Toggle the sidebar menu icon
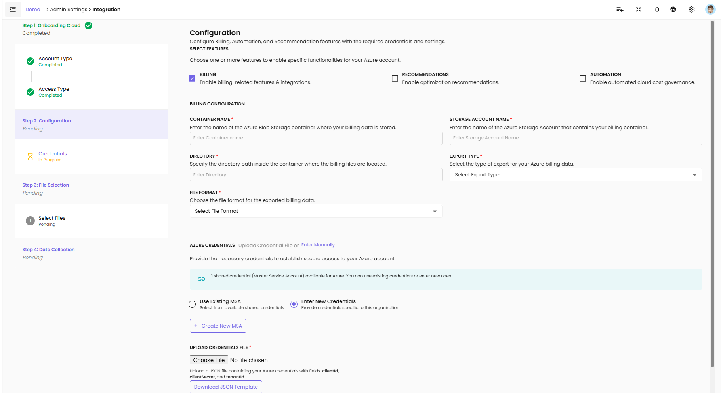 pos(13,10)
